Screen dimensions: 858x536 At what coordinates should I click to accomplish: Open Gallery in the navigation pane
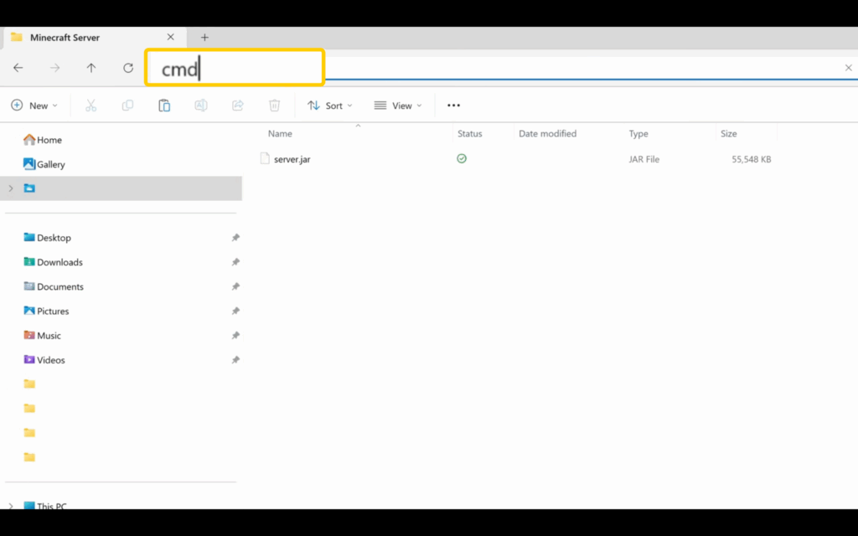point(44,164)
